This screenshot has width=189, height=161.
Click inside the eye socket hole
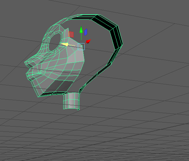coord(55,42)
